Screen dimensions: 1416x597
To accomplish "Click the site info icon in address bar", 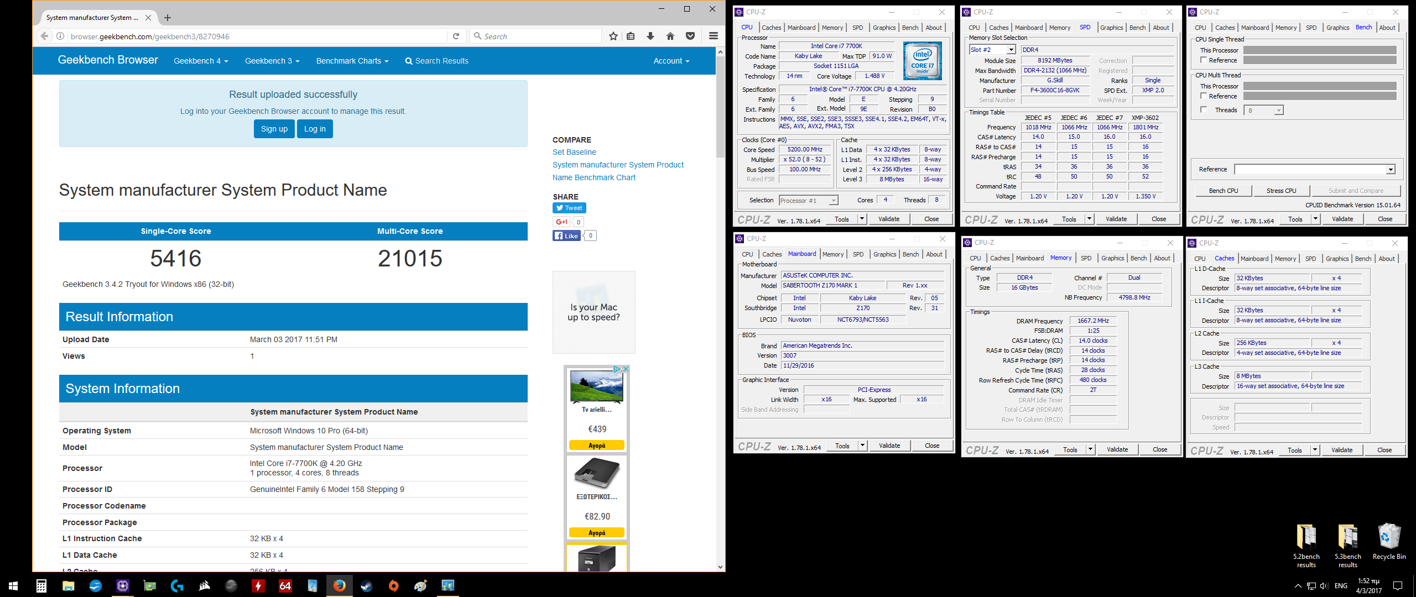I will (60, 36).
